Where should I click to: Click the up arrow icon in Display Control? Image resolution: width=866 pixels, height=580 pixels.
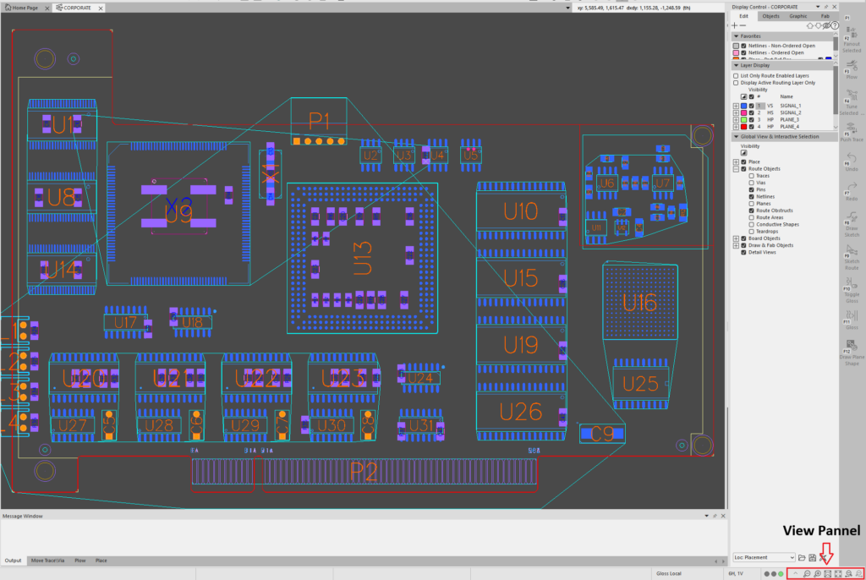coord(810,25)
